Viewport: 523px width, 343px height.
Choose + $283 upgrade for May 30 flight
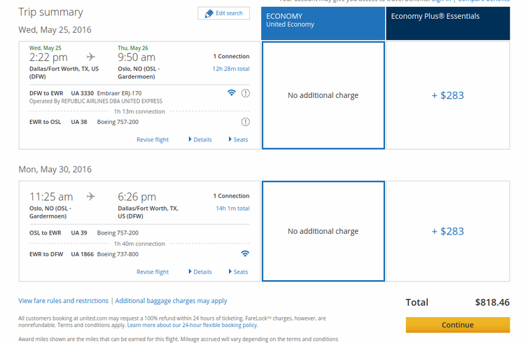pyautogui.click(x=448, y=231)
